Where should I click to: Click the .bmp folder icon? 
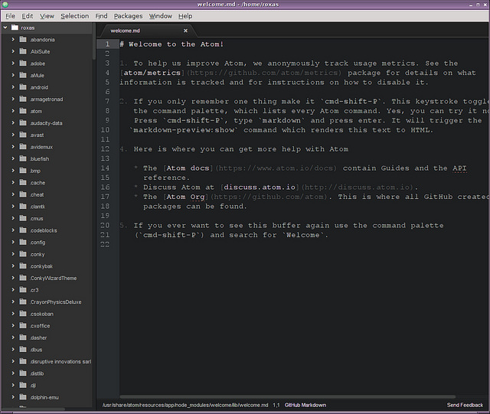click(23, 171)
